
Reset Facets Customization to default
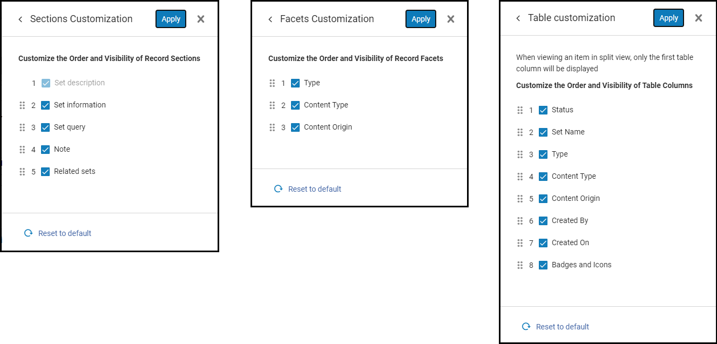point(308,189)
